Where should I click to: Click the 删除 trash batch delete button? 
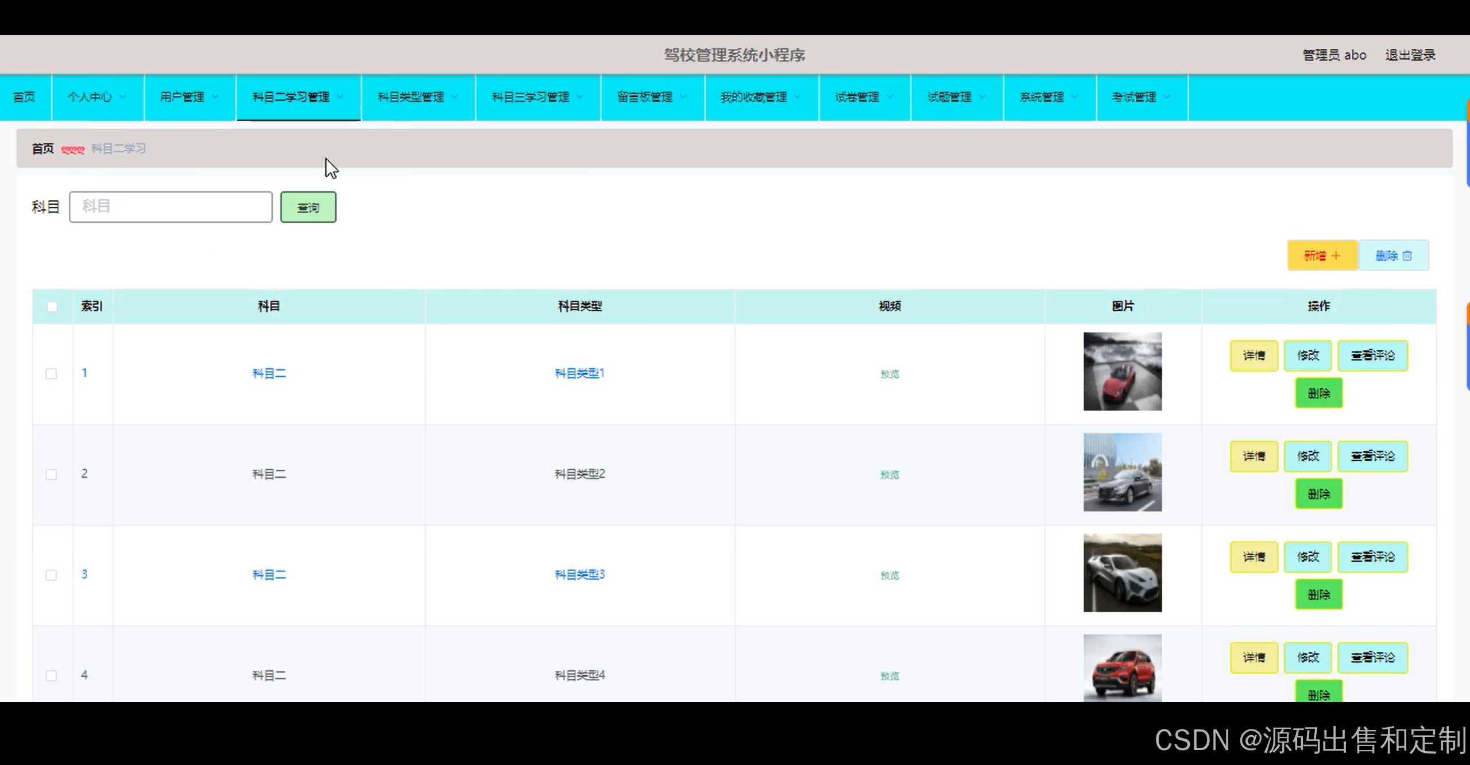coord(1394,256)
